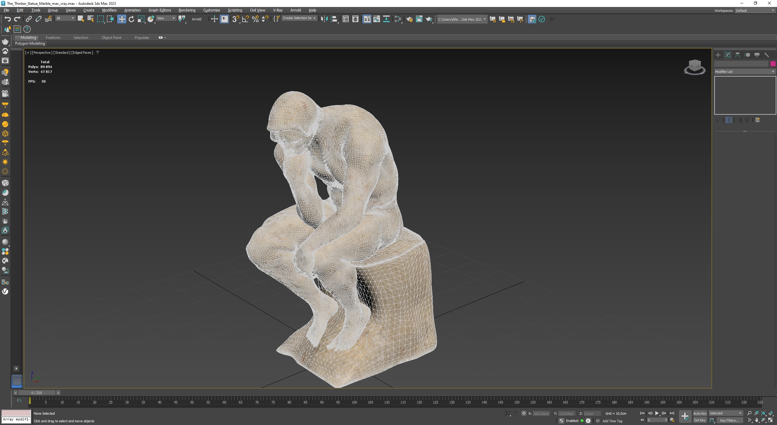Click the Polygon Modeling panel label
Screen dimensions: 777x425
30,43
